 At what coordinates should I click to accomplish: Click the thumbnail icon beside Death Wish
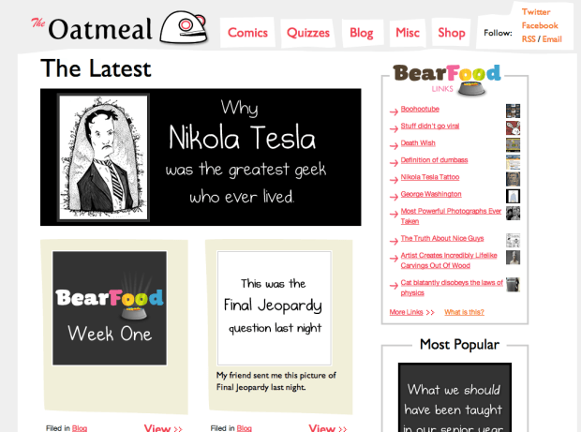click(x=513, y=144)
